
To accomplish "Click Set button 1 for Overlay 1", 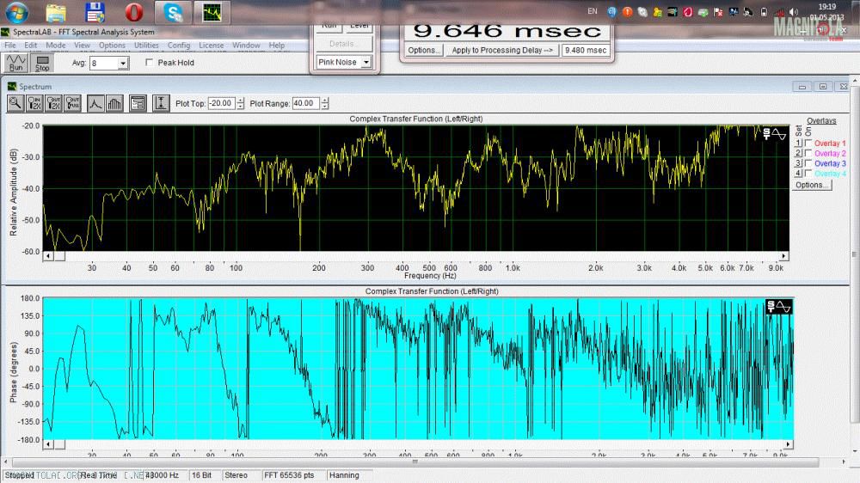I will (x=799, y=143).
